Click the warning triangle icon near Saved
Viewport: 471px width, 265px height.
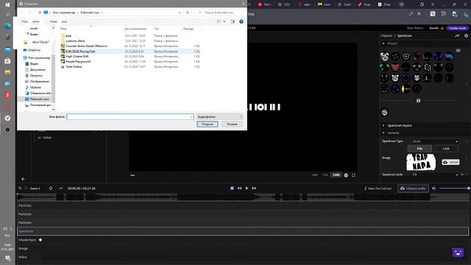(x=442, y=28)
